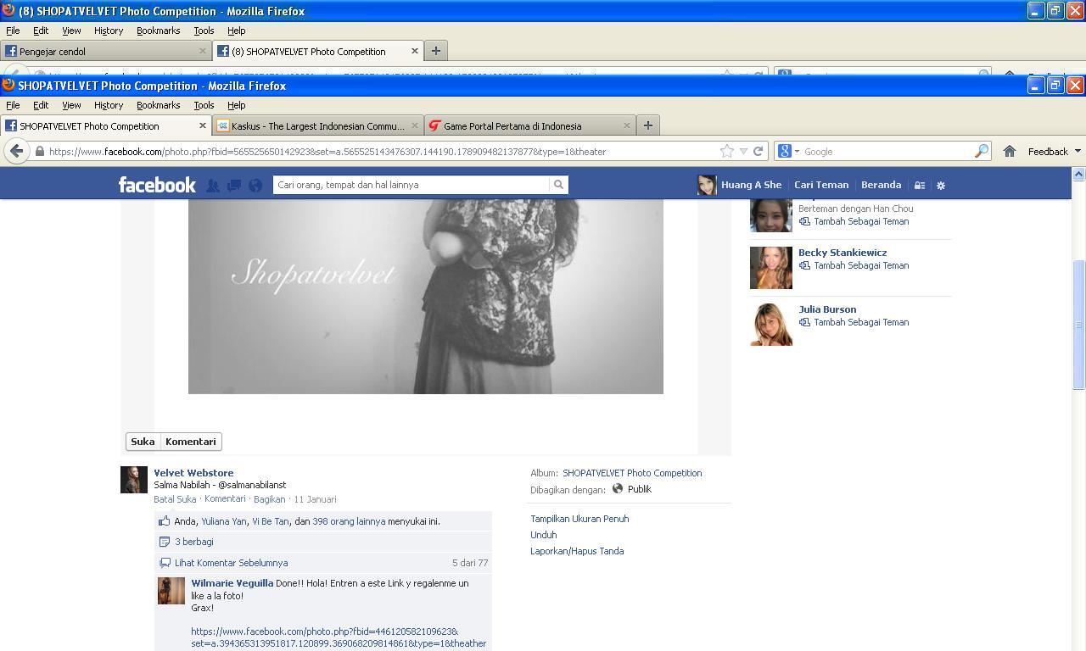Open the 398 orang lainnya link
Image resolution: width=1086 pixels, height=651 pixels.
point(349,521)
